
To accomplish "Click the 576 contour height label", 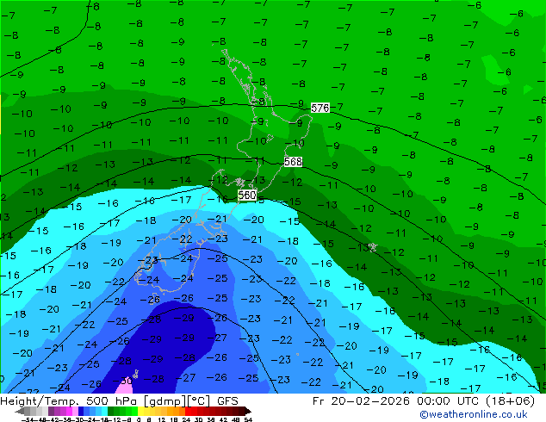I will pos(320,108).
